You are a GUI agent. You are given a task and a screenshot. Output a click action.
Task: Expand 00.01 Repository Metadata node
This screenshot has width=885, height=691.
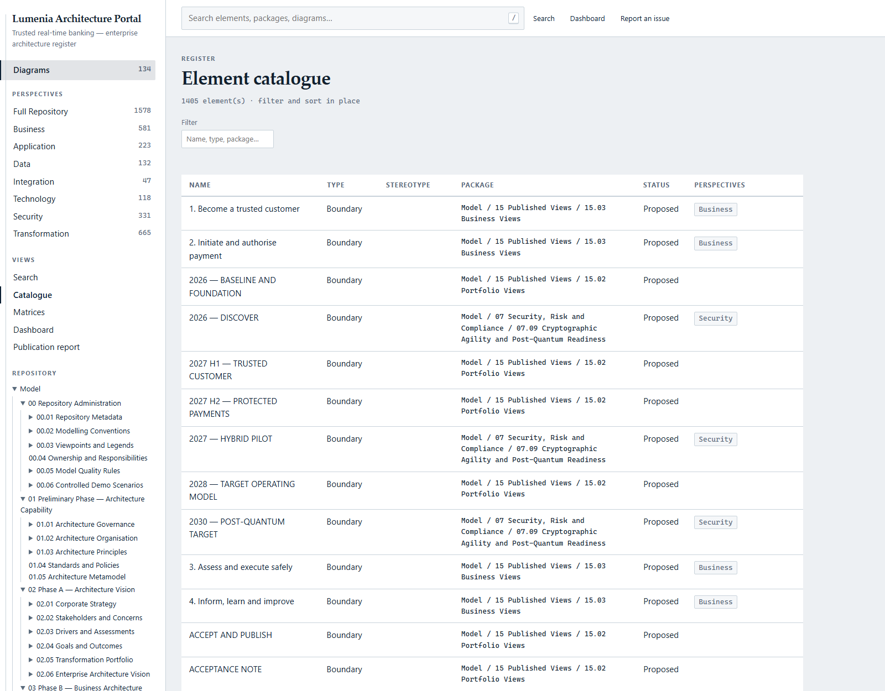tap(31, 417)
